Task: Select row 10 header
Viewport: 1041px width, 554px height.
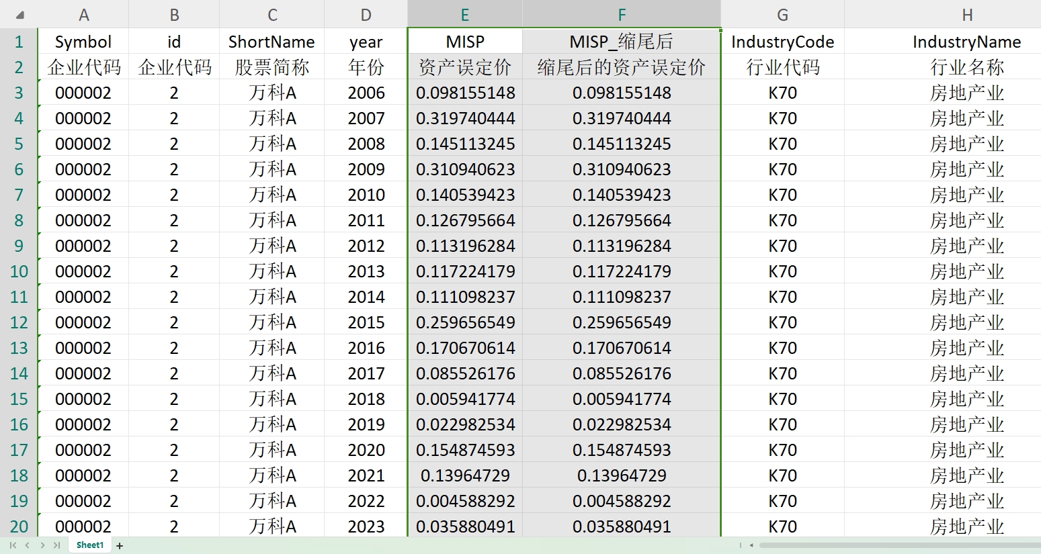Action: pyautogui.click(x=19, y=271)
